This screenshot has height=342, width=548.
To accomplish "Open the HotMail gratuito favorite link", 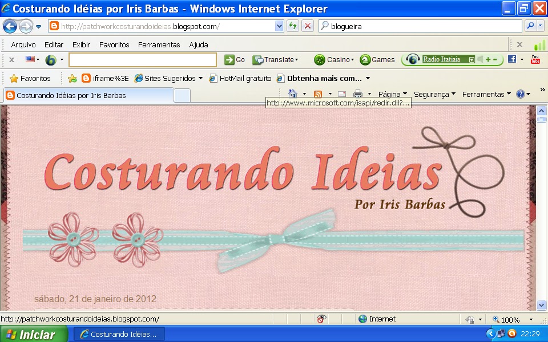I will tap(240, 78).
